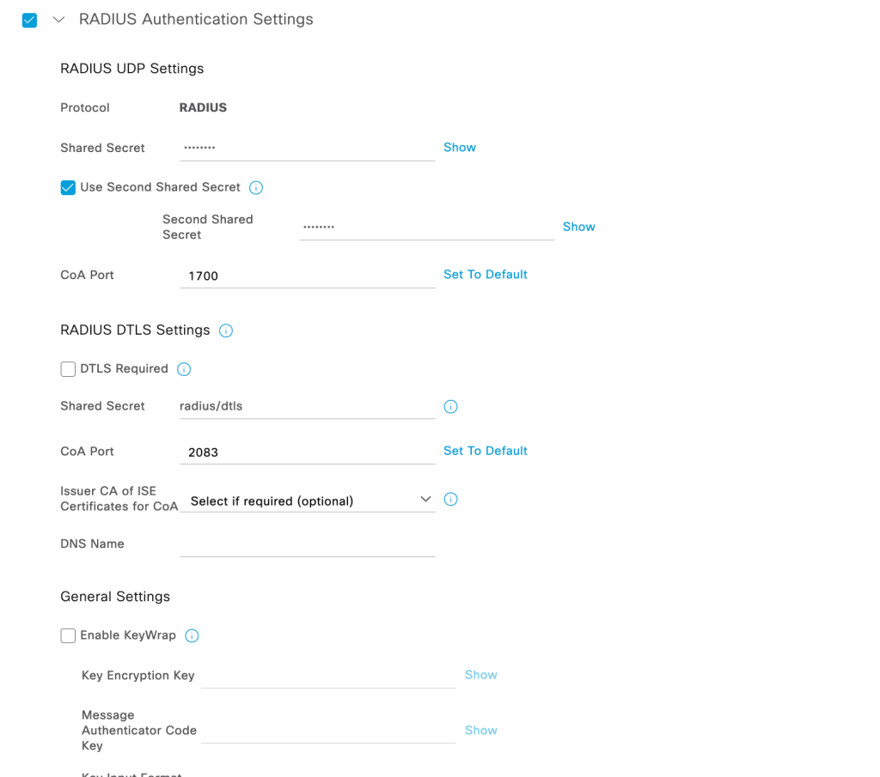
Task: Click info icon beside Issuer CA dropdown
Action: 450,500
